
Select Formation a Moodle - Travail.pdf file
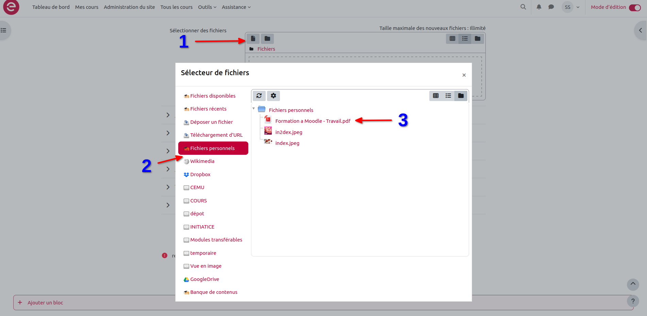click(x=313, y=121)
